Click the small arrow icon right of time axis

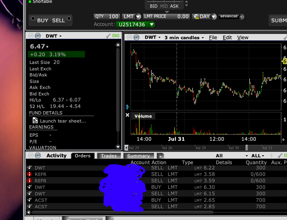point(283,140)
